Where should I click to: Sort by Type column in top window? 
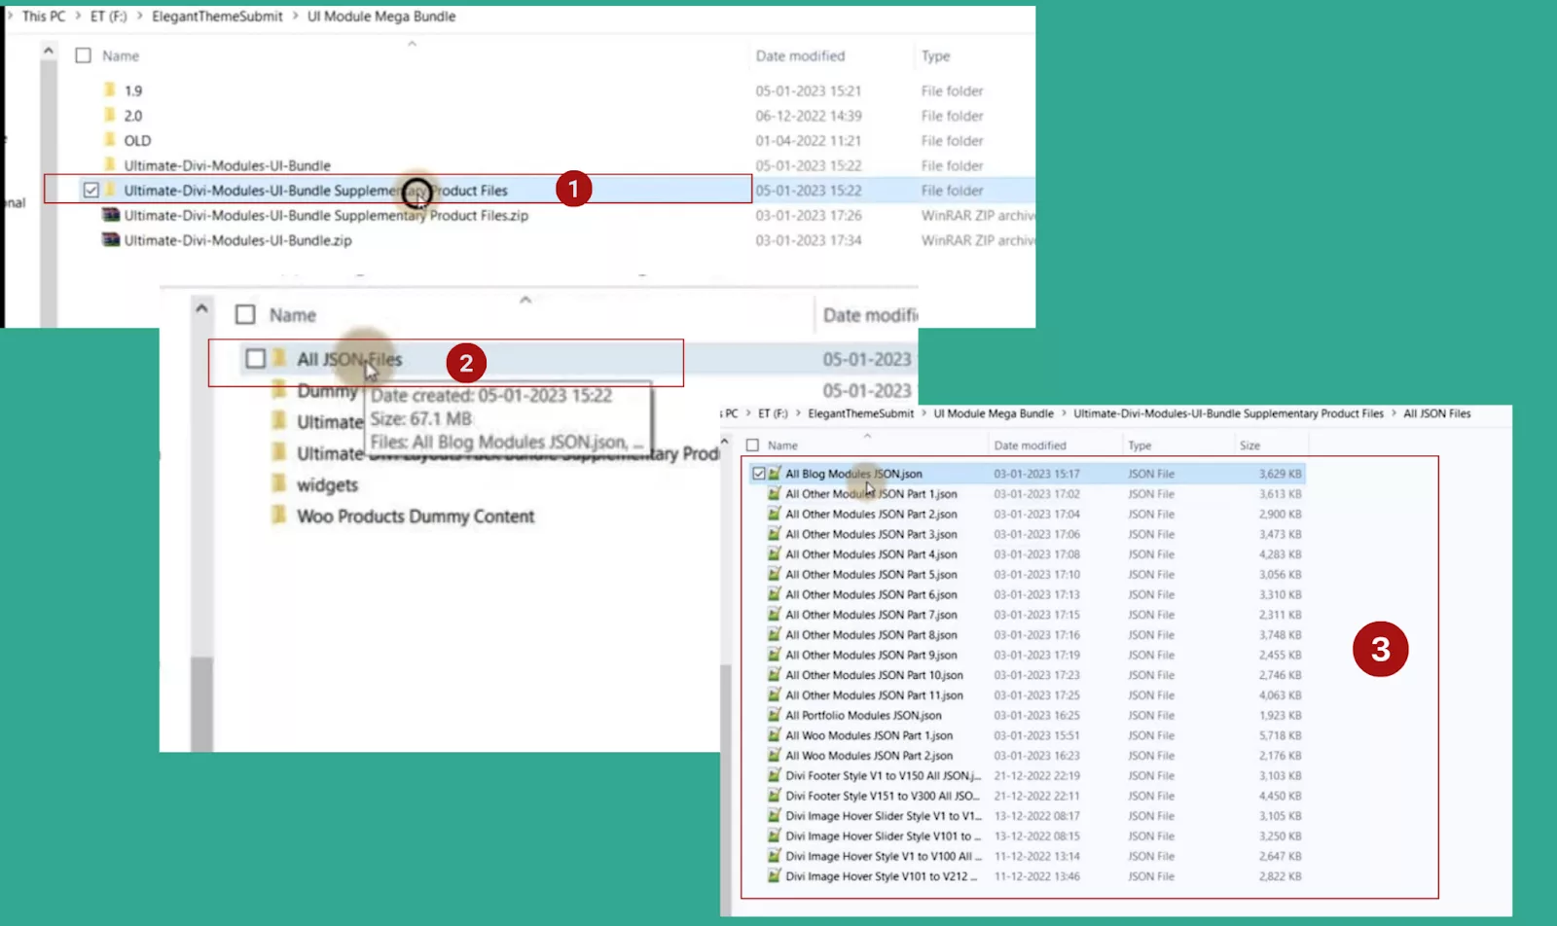[x=935, y=55]
